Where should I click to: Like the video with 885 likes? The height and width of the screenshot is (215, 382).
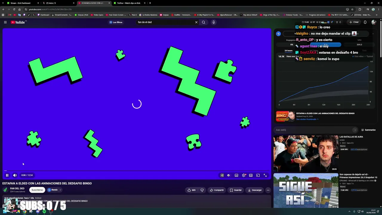[x=191, y=190]
